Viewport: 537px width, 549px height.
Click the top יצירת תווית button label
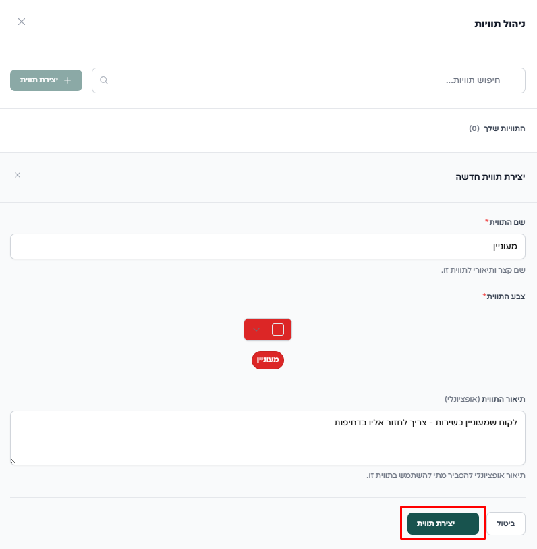[x=39, y=80]
